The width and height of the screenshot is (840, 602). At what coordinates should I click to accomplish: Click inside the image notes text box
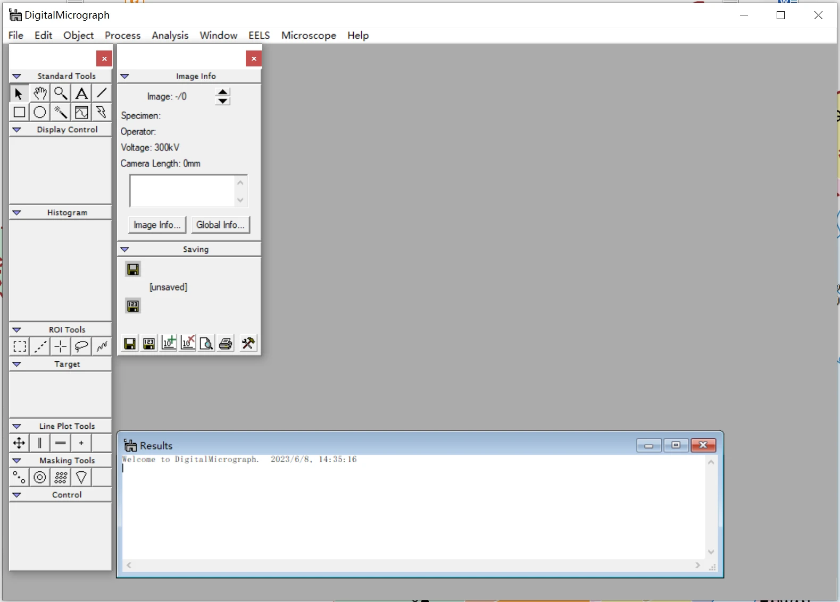point(182,191)
